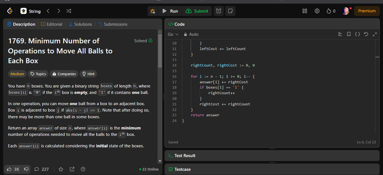Switch to the Submissions tab
The width and height of the screenshot is (383, 175).
click(113, 24)
